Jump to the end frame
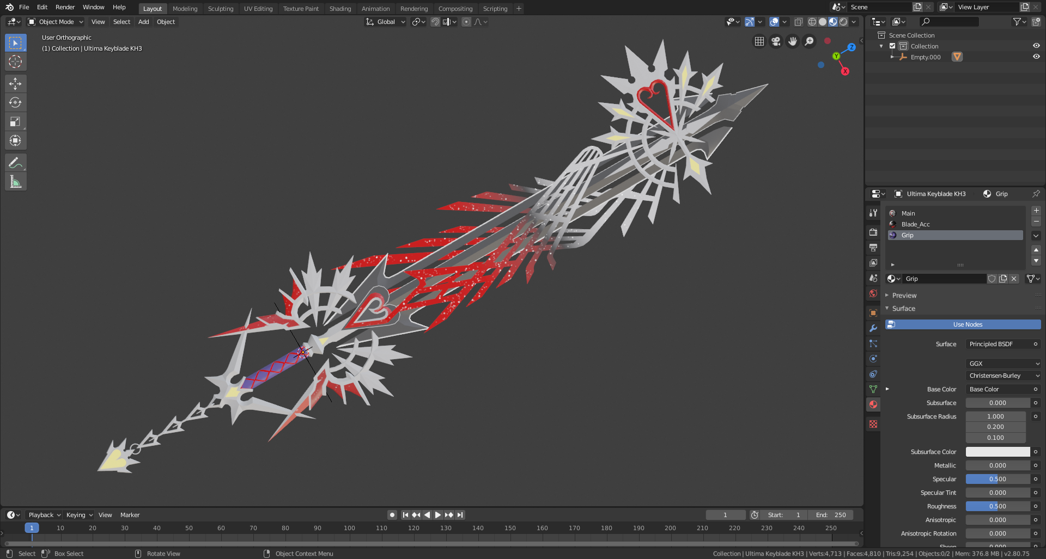Viewport: 1046px width, 559px height. (460, 515)
